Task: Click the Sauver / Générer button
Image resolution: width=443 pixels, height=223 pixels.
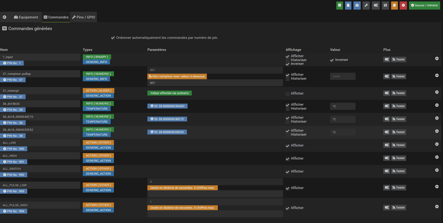Action: coord(424,6)
